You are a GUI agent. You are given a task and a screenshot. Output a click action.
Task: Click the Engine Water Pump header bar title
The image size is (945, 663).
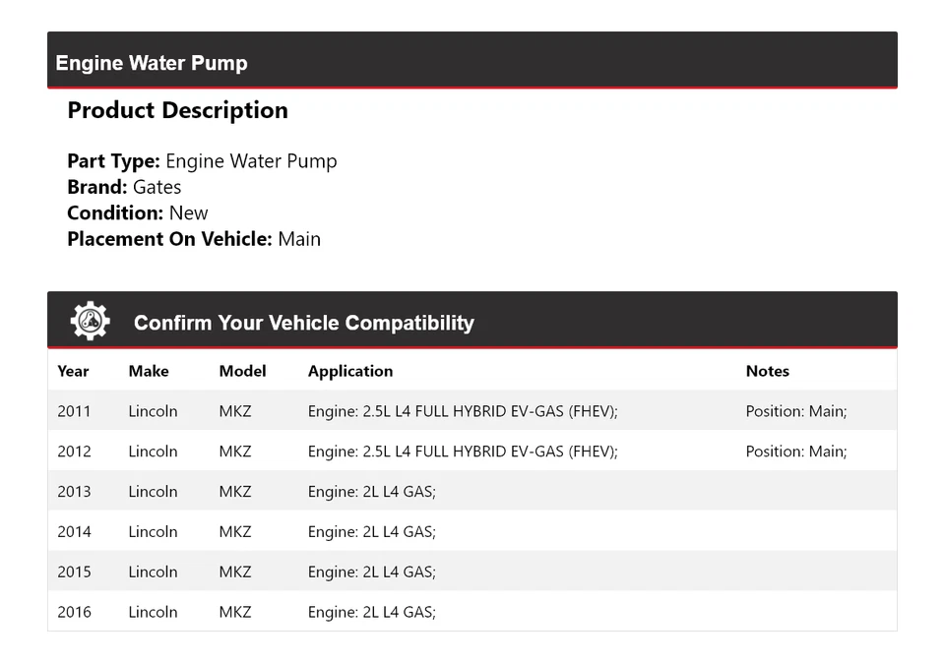tap(152, 63)
